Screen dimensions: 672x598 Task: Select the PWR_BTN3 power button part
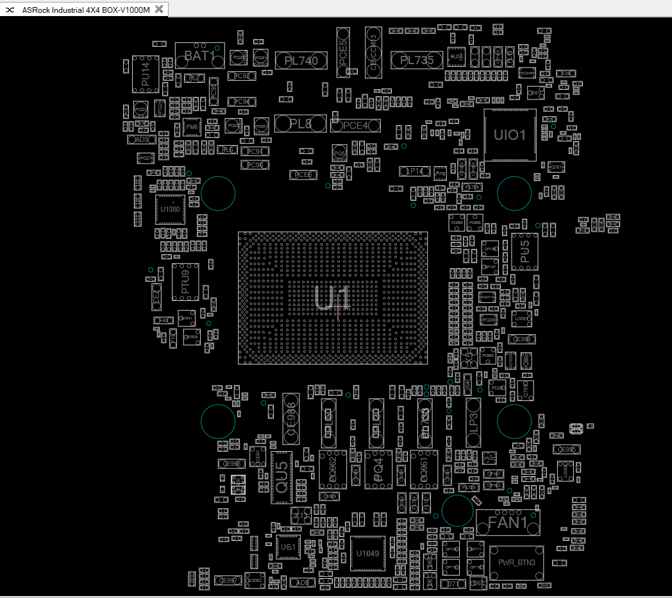(x=516, y=563)
